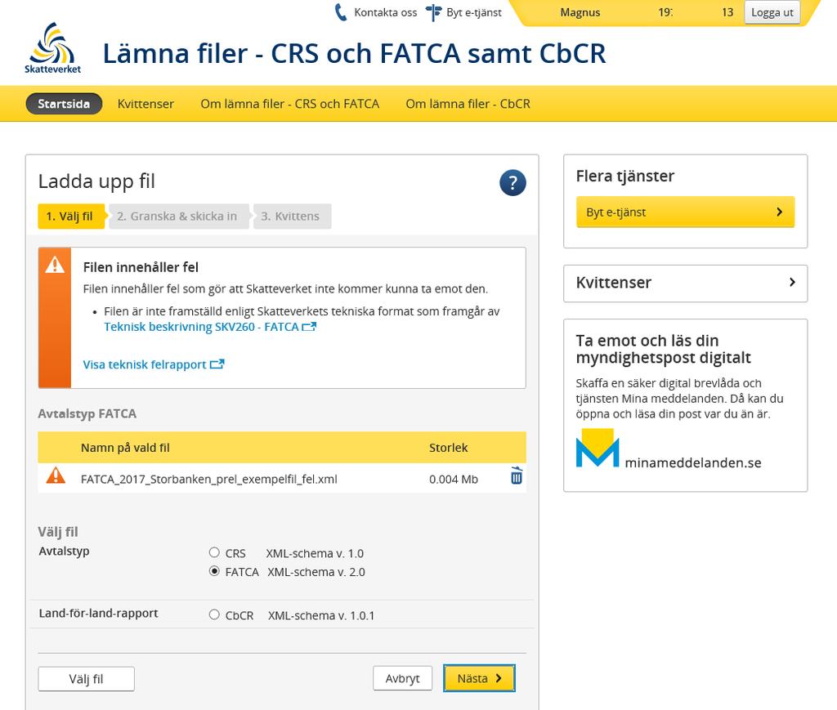The image size is (837, 710).
Task: Click the Land-för-land-rapport label
Action: 98,613
